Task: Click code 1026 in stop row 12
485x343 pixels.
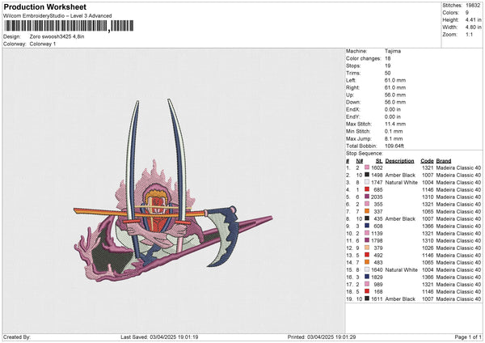Action: point(428,248)
